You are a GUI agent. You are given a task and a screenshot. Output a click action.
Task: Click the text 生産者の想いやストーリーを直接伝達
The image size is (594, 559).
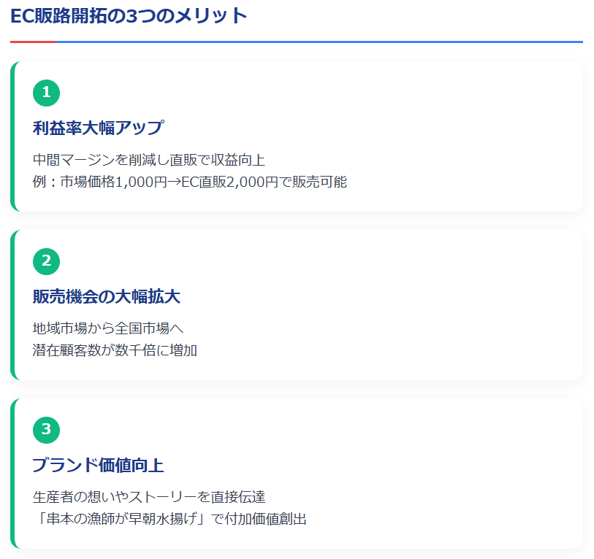[149, 496]
